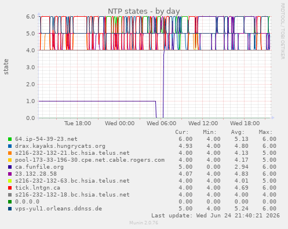Image resolution: width=288 pixels, height=229 pixels.
Task: Select the legend label ca.funfile.org
Action: tap(39, 167)
